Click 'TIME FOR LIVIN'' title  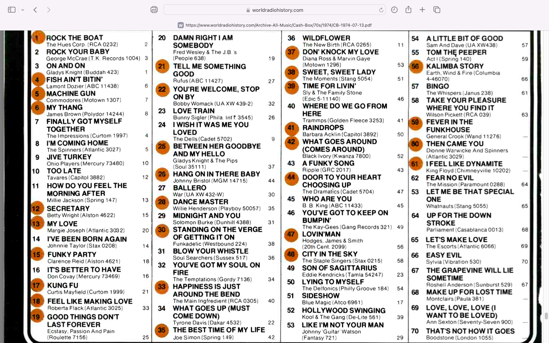coord(329,86)
